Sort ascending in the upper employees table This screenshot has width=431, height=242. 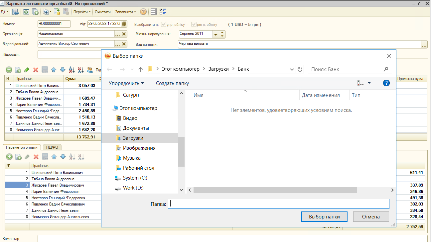pyautogui.click(x=72, y=70)
